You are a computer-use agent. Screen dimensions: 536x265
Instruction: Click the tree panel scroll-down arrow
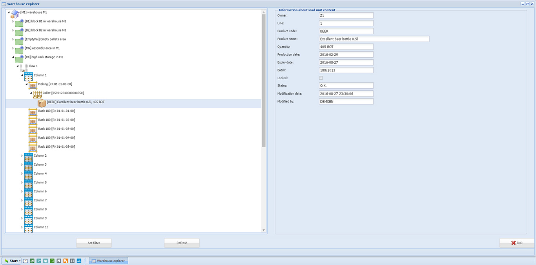[264, 230]
